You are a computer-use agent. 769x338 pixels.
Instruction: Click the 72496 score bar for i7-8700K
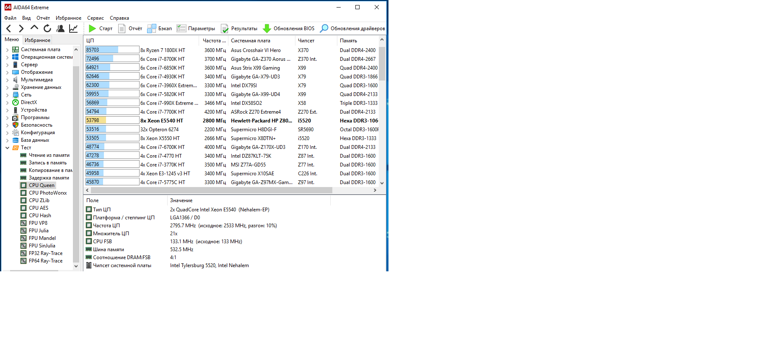pyautogui.click(x=112, y=59)
